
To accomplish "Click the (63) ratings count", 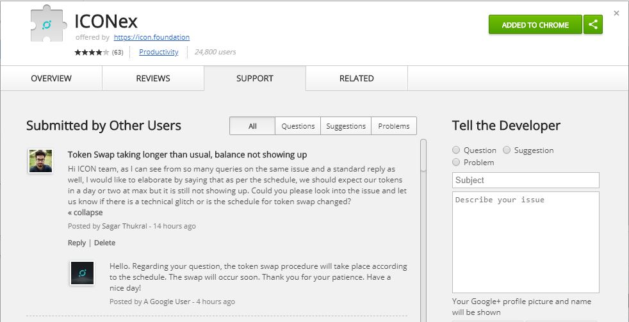I will pos(117,52).
